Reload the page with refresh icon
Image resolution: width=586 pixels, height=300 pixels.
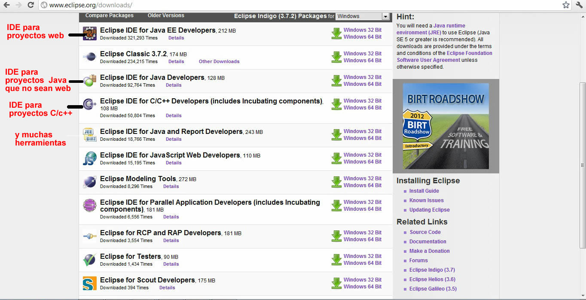pyautogui.click(x=31, y=5)
